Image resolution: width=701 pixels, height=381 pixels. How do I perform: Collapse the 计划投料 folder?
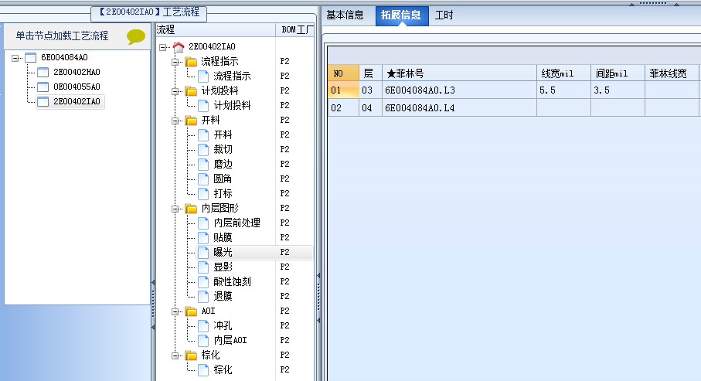pos(175,91)
